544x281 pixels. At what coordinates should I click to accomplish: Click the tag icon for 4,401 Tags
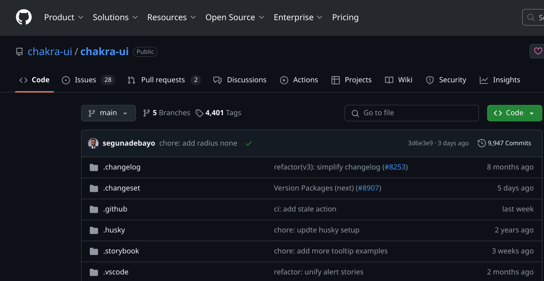click(199, 113)
